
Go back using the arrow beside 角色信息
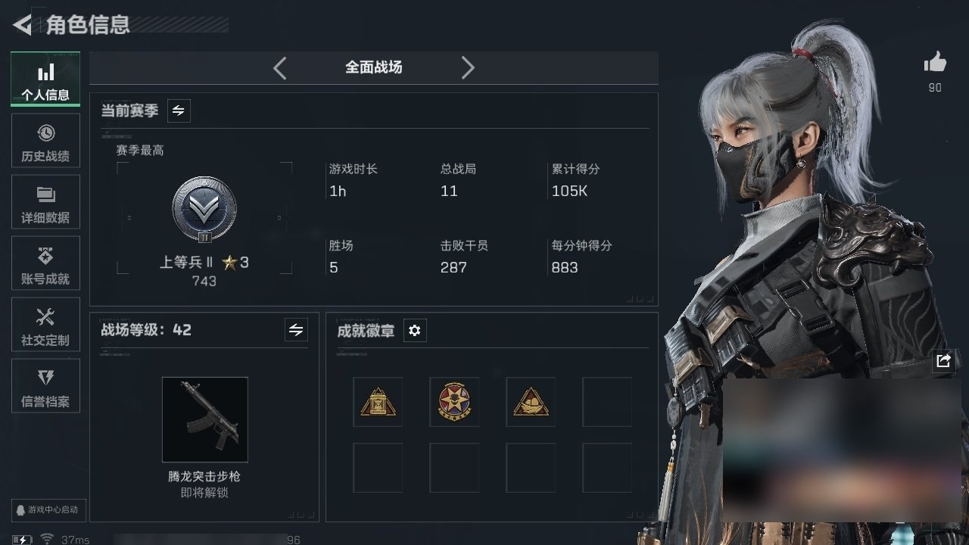22,25
